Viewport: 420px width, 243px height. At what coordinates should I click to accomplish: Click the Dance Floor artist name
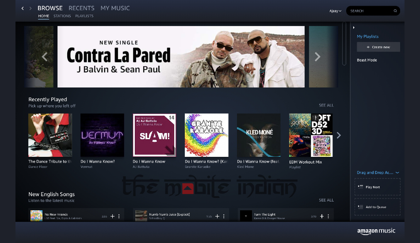[38, 167]
